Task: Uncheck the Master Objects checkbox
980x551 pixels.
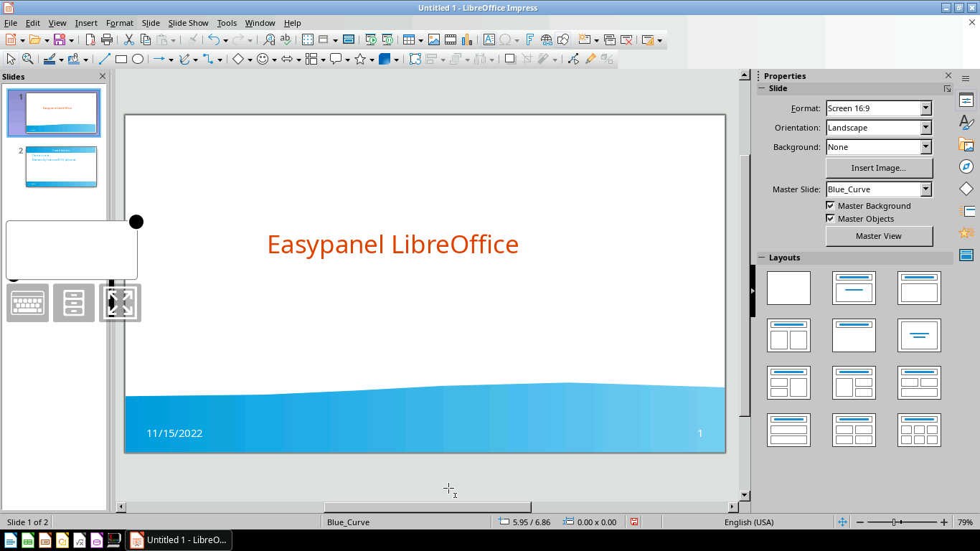Action: pos(830,218)
